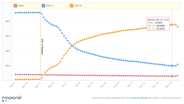This screenshot has width=184, height=104.
Task: Click the 80% y-axis label
Action: 8,21
